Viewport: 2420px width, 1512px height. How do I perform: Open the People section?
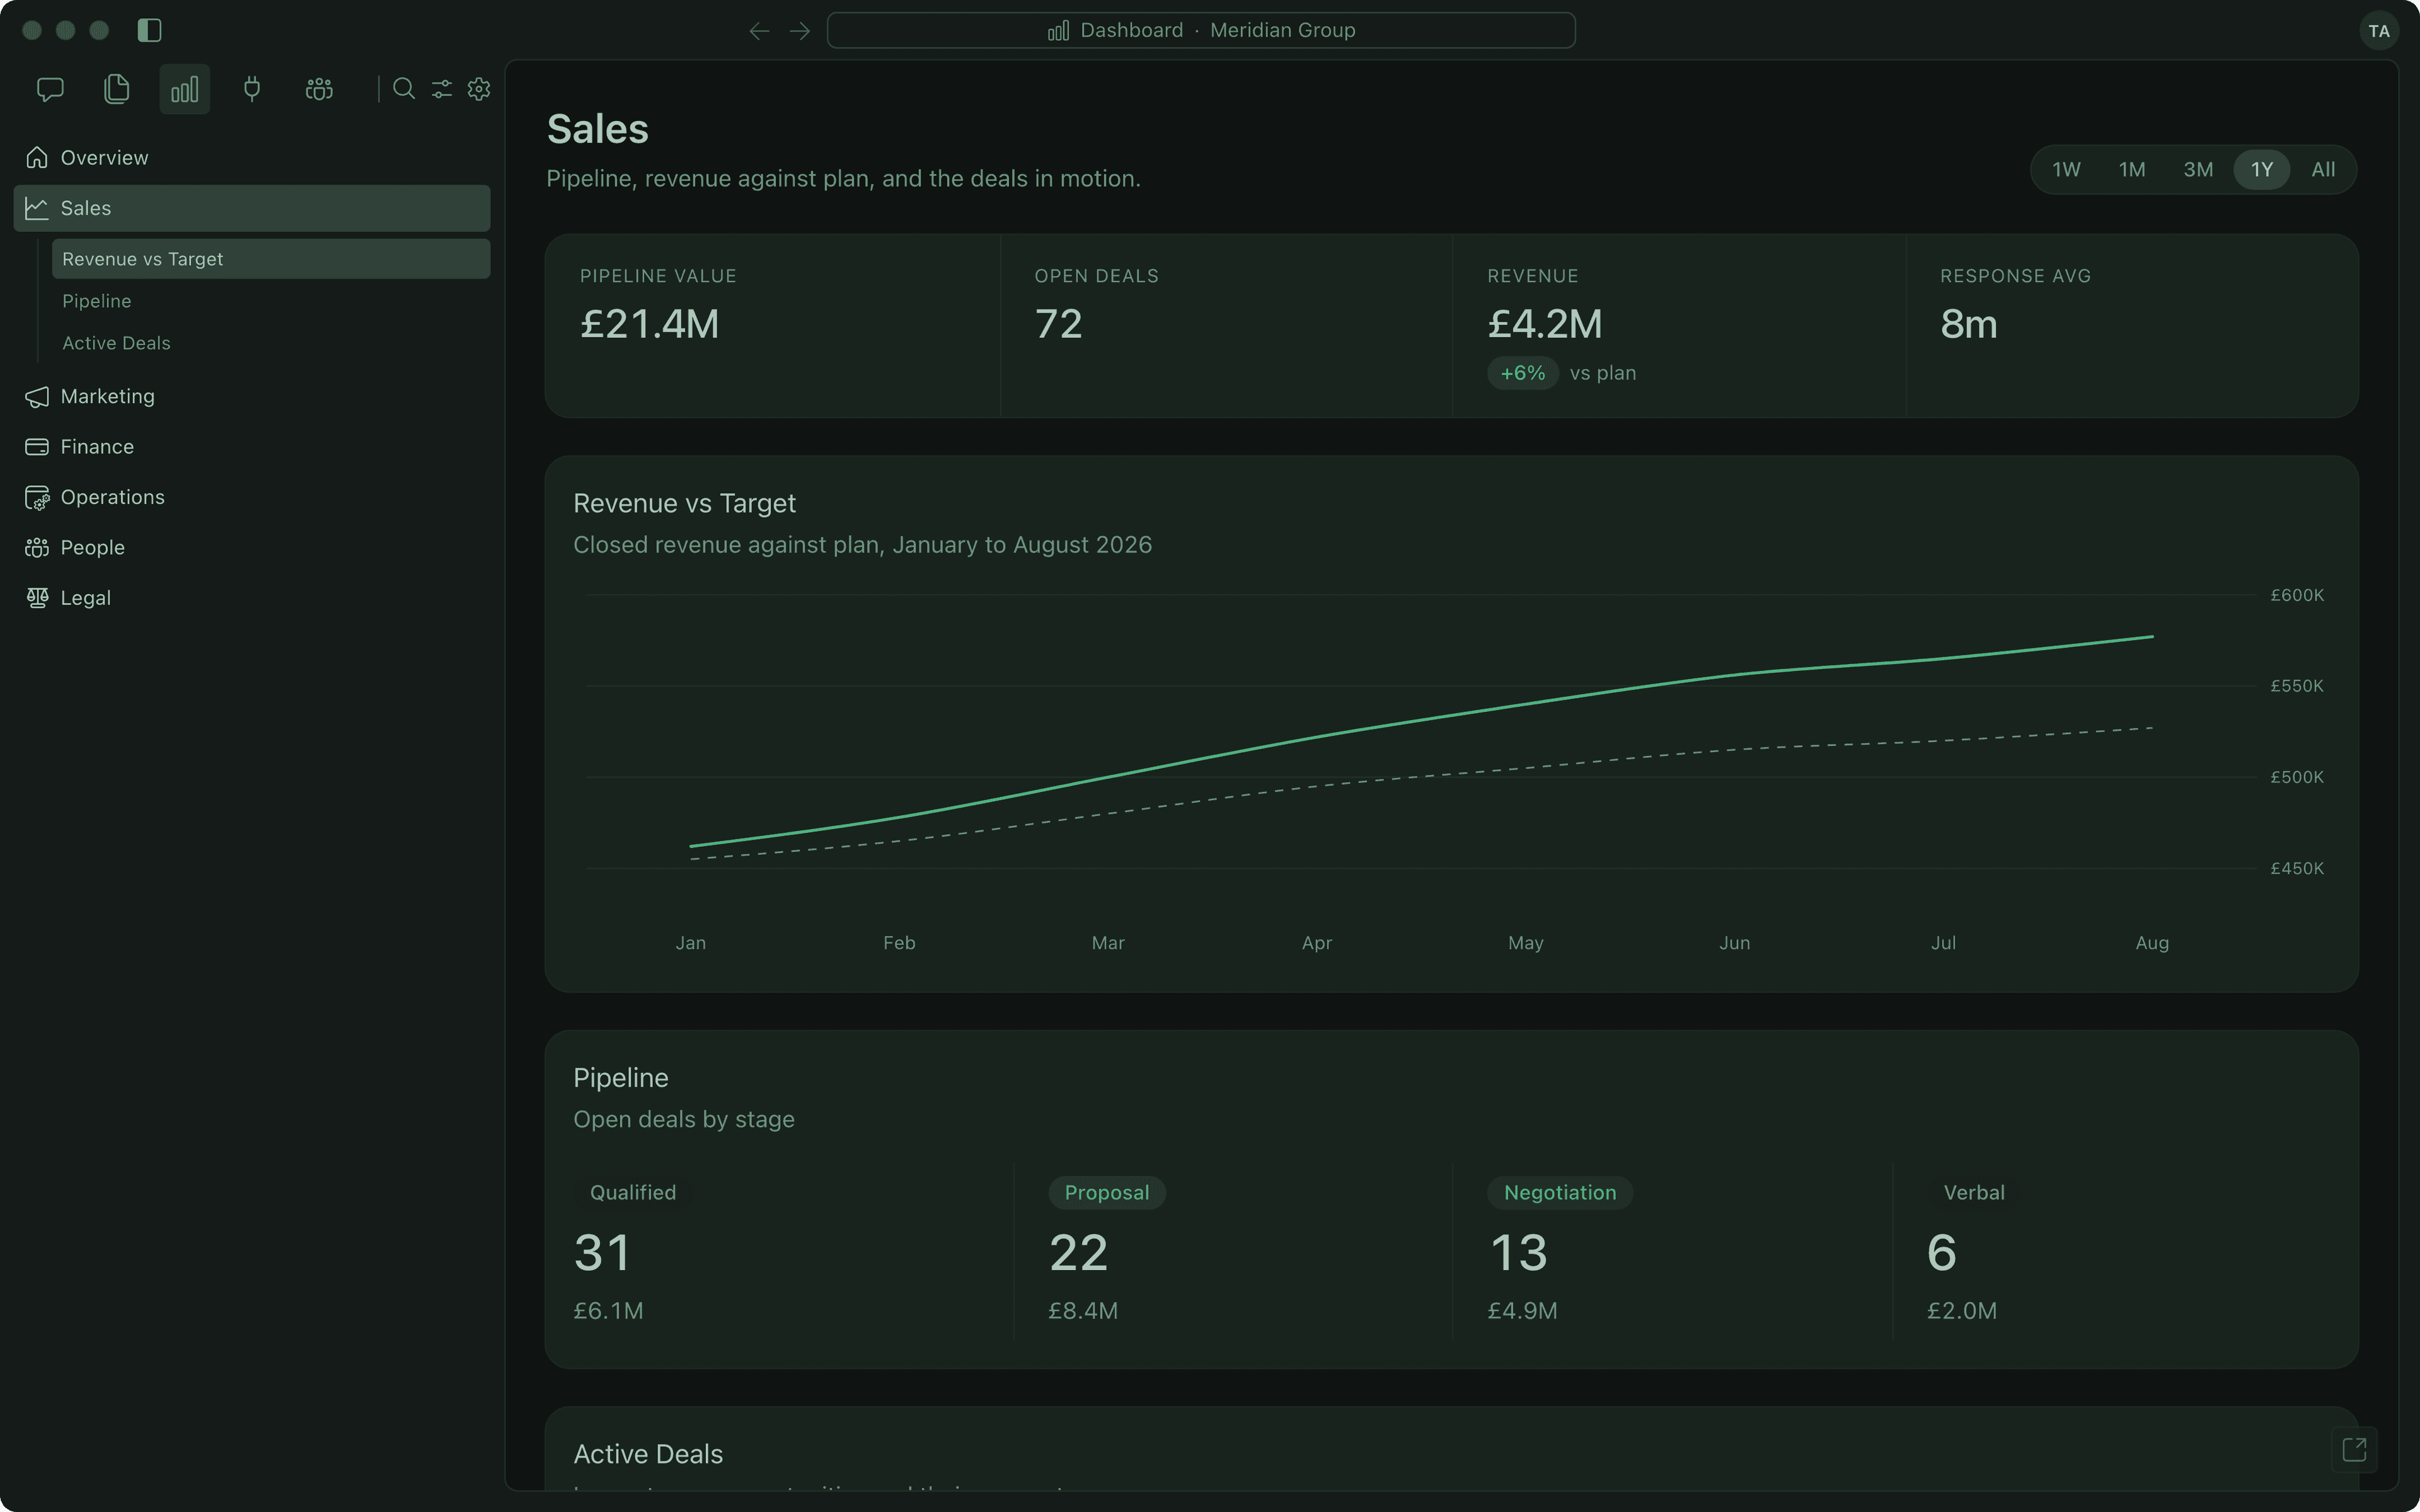click(252, 548)
